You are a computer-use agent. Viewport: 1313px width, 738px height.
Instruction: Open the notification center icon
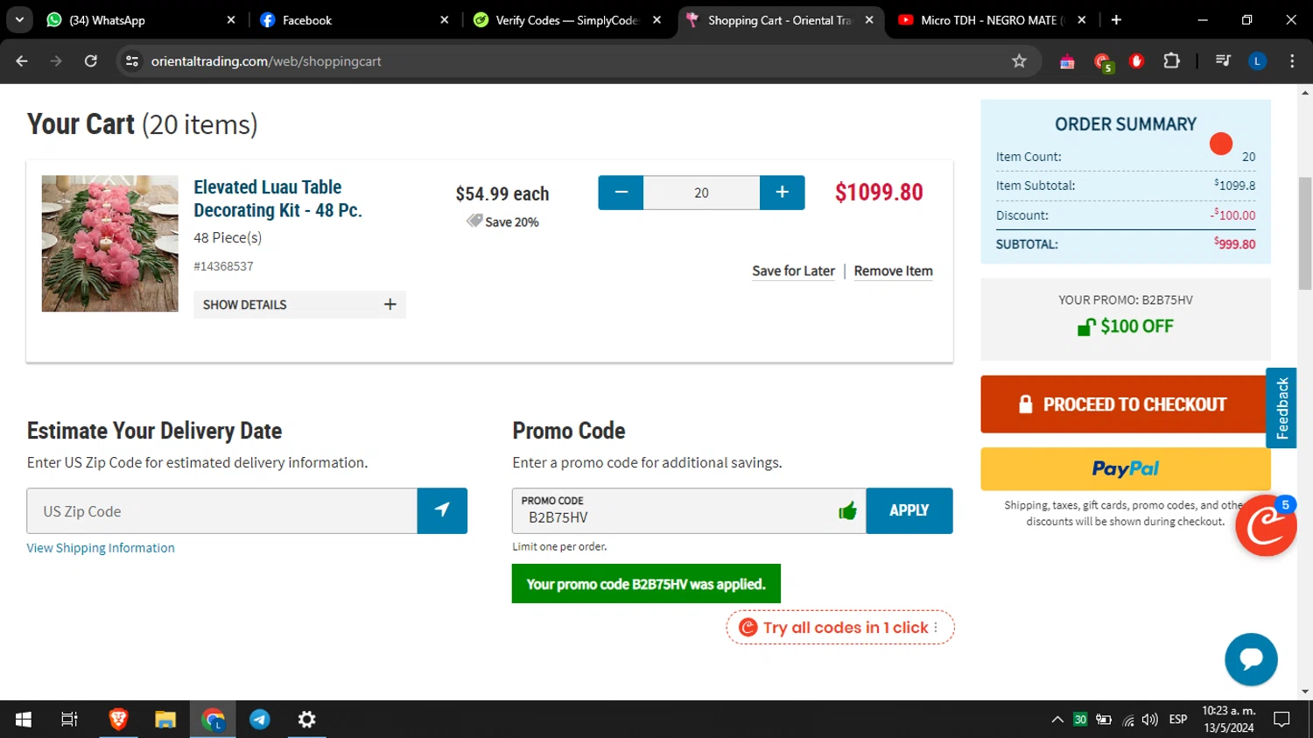[1281, 720]
